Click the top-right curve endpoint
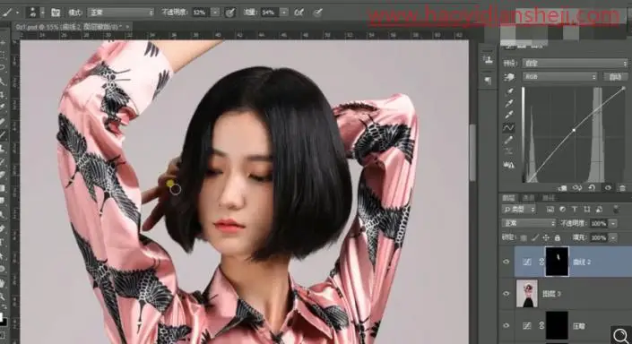Viewport: 632px width, 344px height. click(x=624, y=88)
